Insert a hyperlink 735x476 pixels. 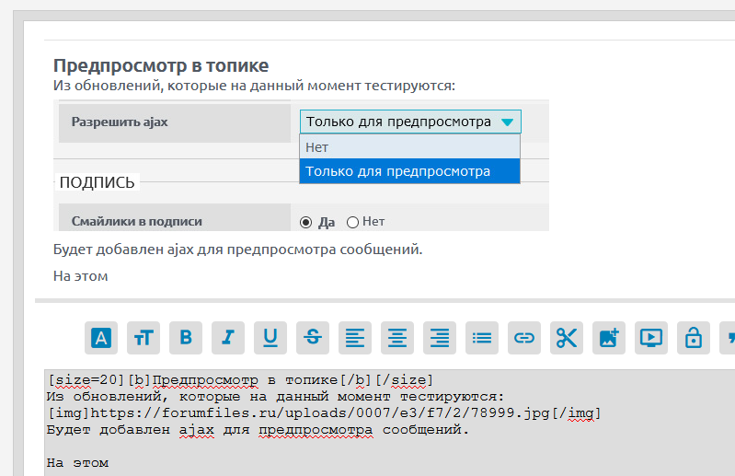pos(524,338)
